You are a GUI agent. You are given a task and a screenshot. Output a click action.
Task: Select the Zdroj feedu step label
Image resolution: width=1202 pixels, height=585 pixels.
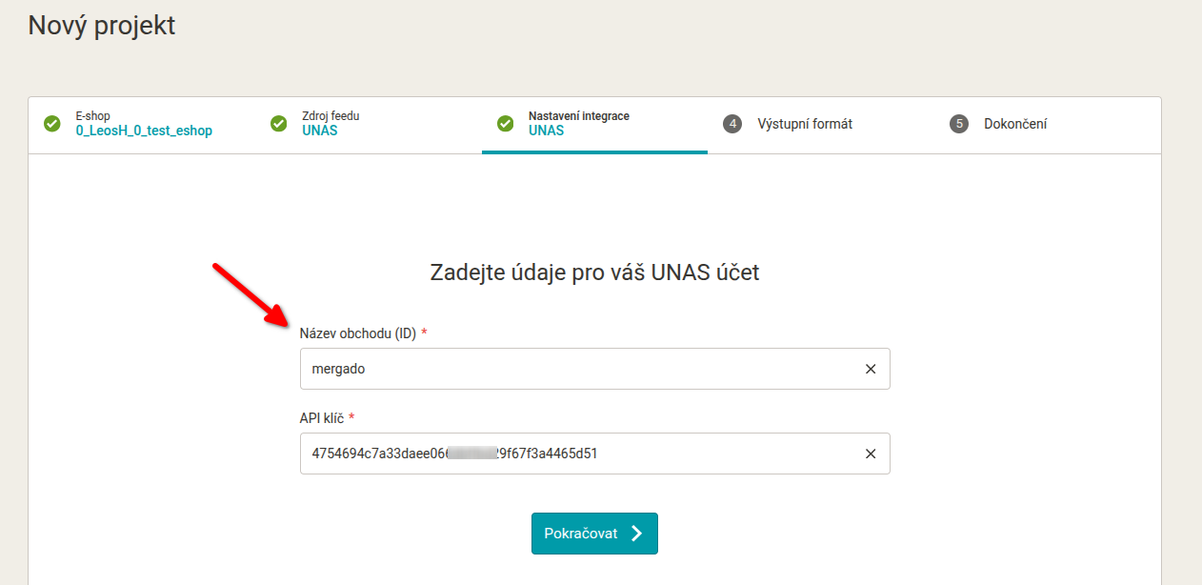coord(331,116)
